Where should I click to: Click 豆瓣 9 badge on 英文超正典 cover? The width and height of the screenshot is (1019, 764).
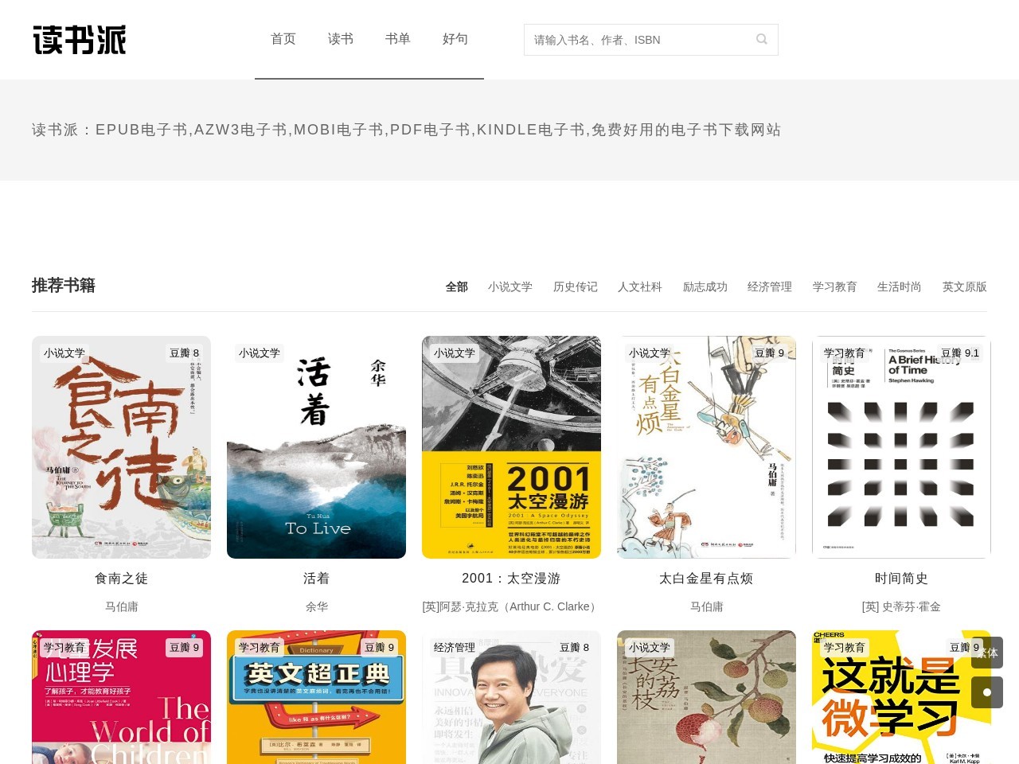pyautogui.click(x=380, y=648)
